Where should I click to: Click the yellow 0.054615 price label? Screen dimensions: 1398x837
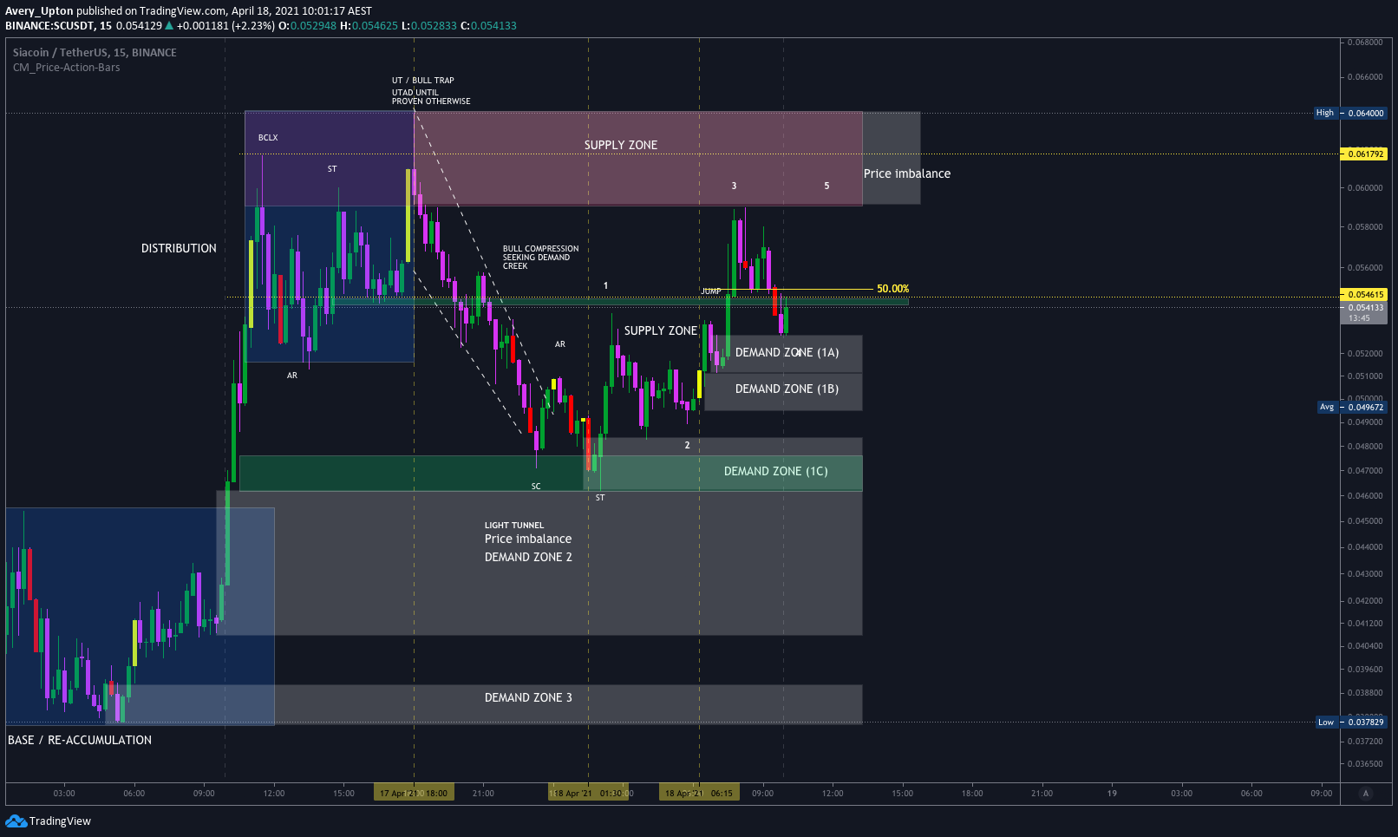(1363, 294)
